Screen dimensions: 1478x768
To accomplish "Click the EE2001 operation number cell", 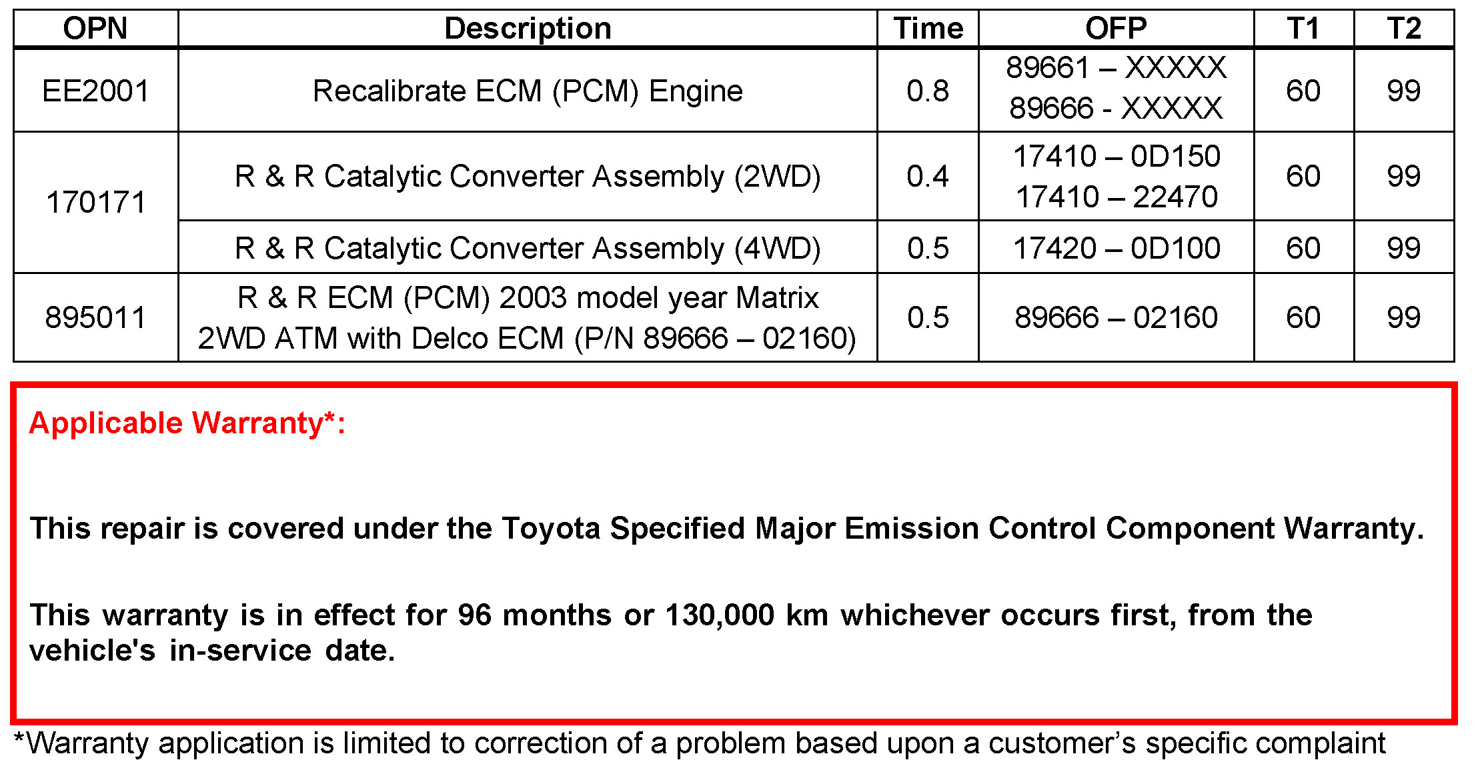I will coord(95,91).
